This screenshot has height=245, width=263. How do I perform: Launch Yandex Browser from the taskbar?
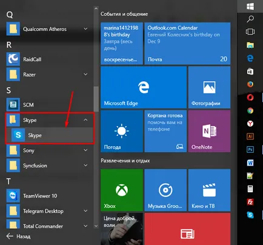pyautogui.click(x=250, y=124)
